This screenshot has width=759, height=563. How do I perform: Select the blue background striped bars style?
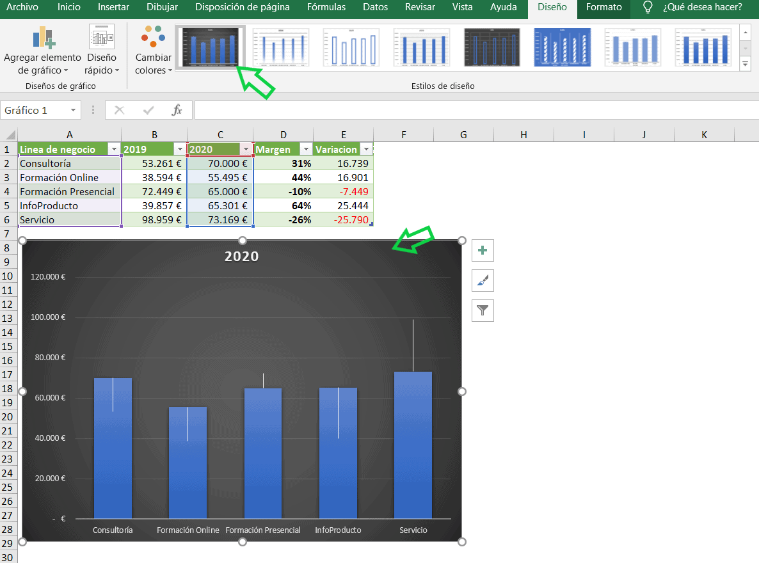(x=563, y=47)
